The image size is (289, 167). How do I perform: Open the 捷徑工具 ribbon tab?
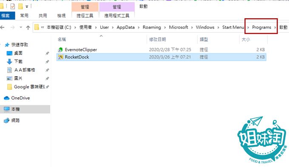tap(85, 16)
